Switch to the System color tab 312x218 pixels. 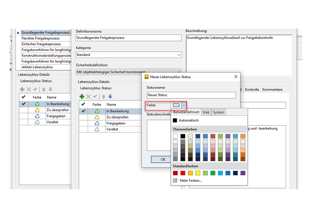pyautogui.click(x=218, y=112)
